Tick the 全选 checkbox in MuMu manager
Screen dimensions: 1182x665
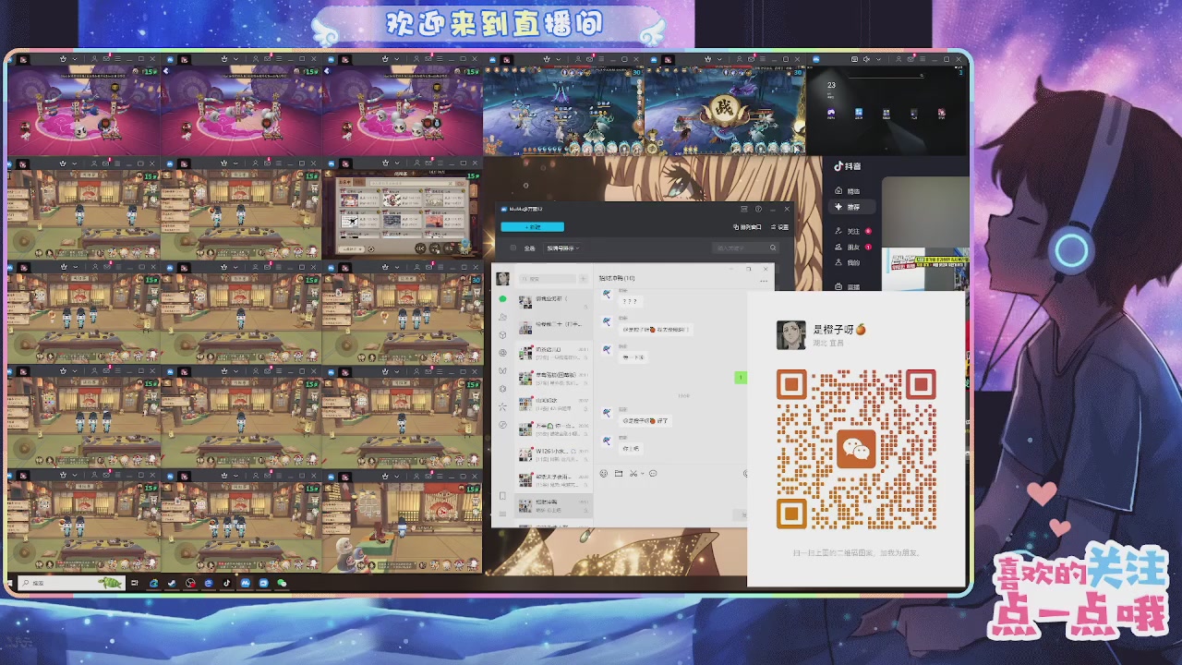pyautogui.click(x=513, y=248)
